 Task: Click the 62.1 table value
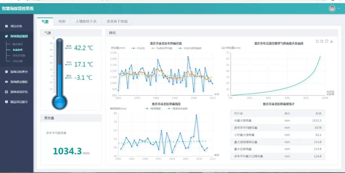318,135
